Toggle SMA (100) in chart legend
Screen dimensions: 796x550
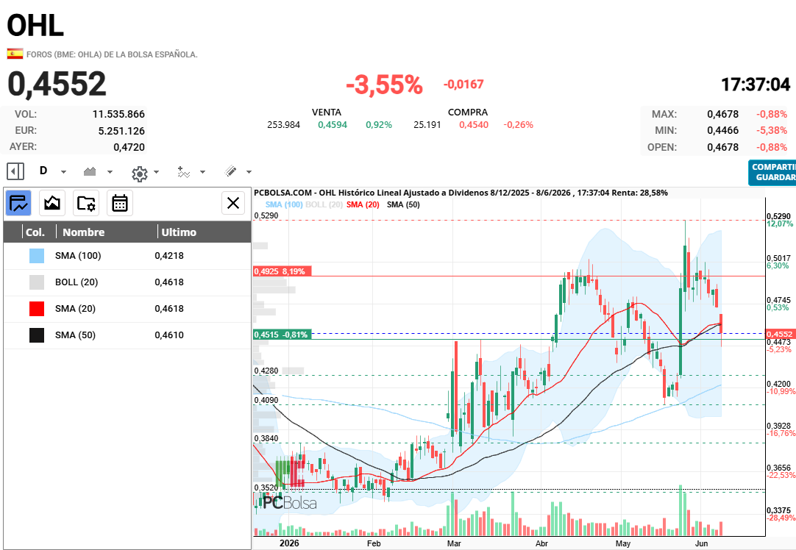[284, 204]
